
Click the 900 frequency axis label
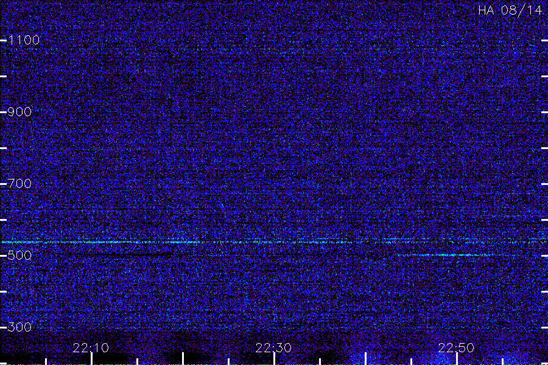pyautogui.click(x=19, y=112)
